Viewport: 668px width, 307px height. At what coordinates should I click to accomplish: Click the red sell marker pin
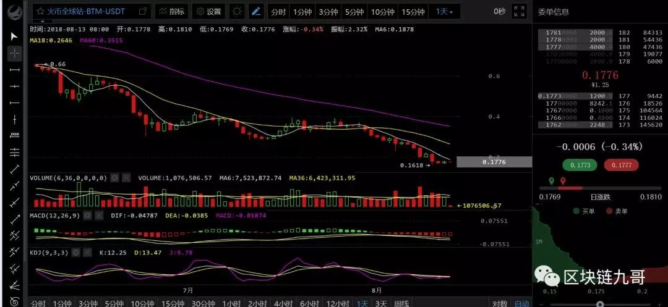tap(563, 181)
